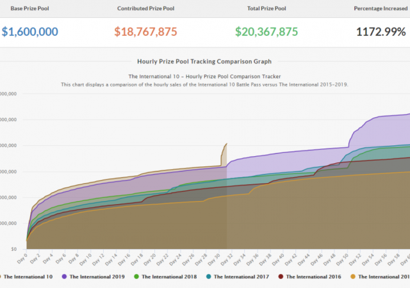Click the $1,600,000 base prize pool value
410x288 pixels.
click(x=29, y=31)
